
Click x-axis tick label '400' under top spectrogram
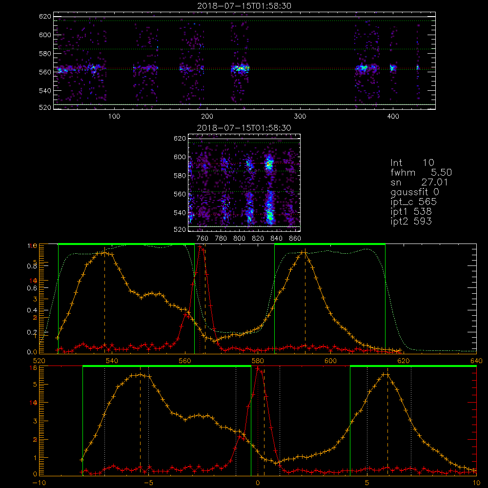[393, 117]
